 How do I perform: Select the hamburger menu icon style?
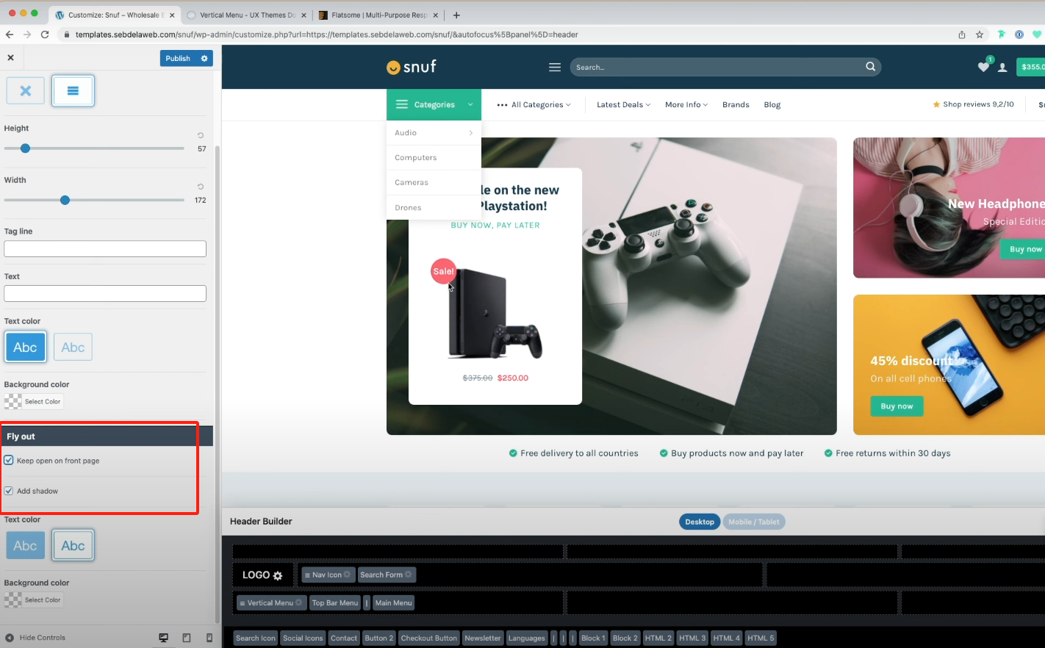pos(73,91)
